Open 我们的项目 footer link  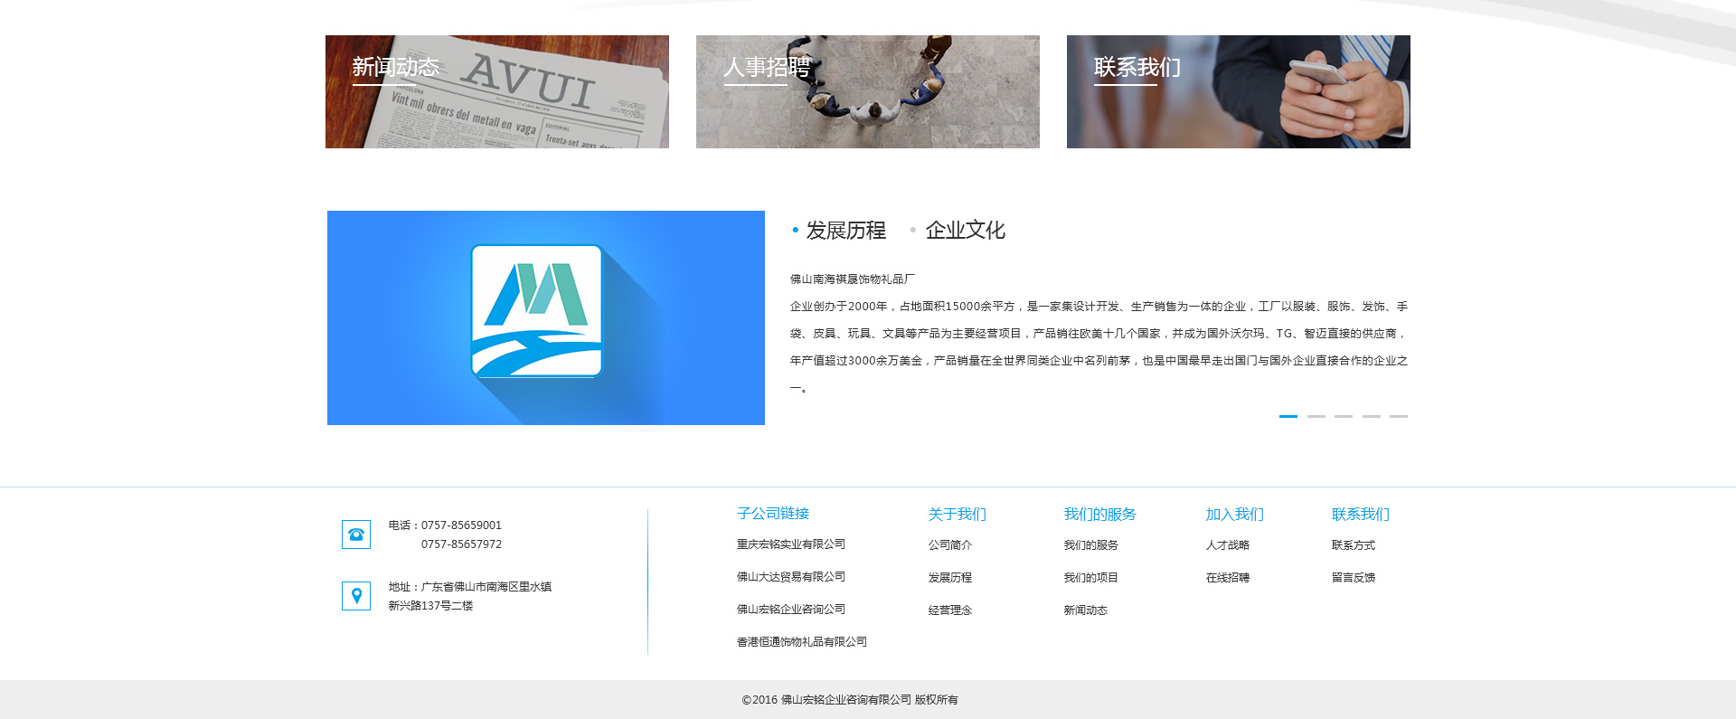tap(1090, 578)
